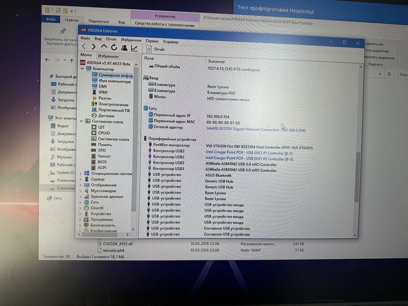Open recent locations dropdown in File Explorer
This screenshot has height=306, width=408.
coord(65,60)
